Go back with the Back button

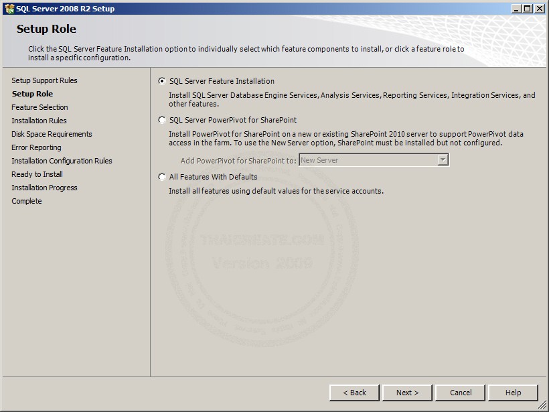click(x=354, y=393)
